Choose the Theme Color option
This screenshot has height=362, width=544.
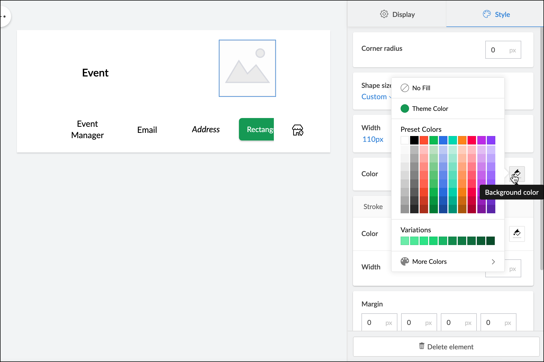tap(430, 108)
